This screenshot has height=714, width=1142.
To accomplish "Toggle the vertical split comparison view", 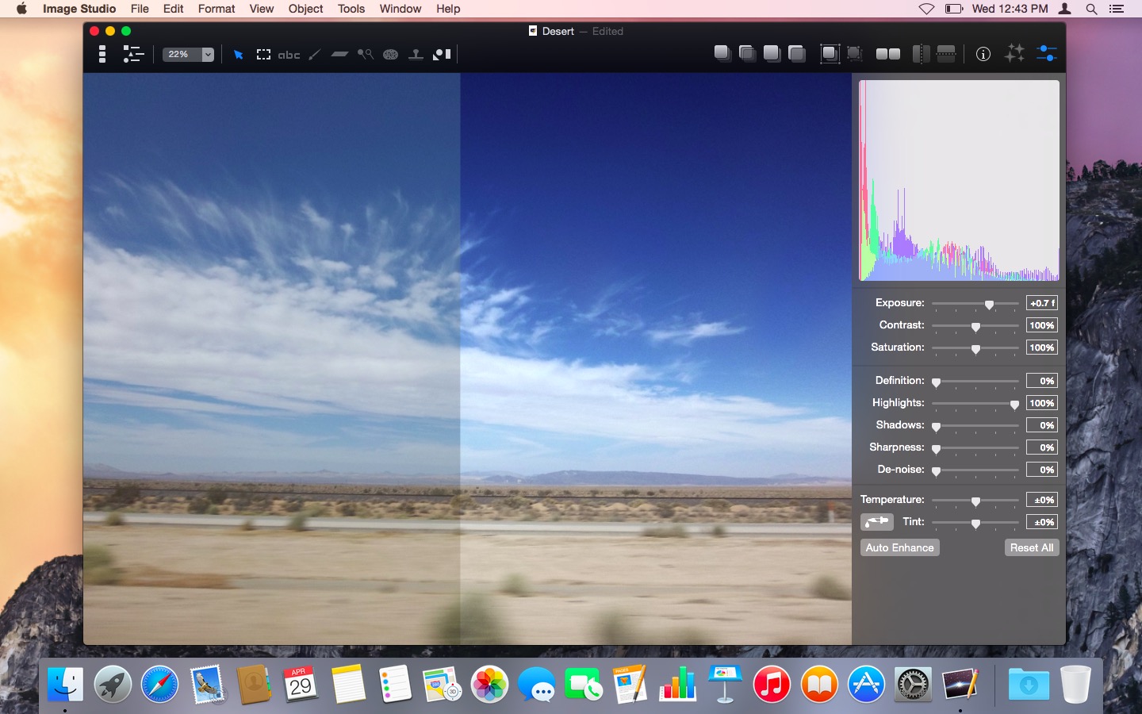I will 920,54.
